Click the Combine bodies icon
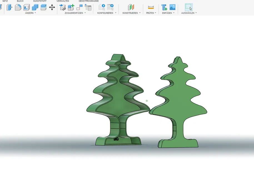 35,7
